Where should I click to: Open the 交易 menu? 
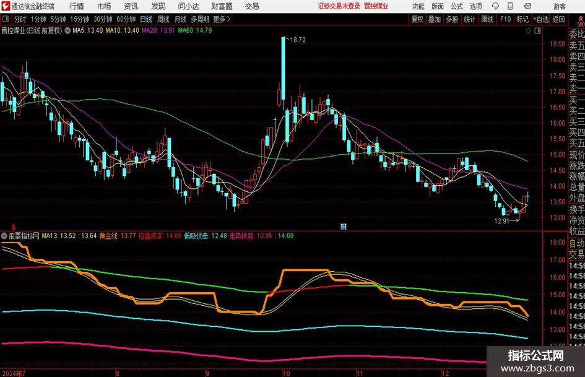point(252,6)
